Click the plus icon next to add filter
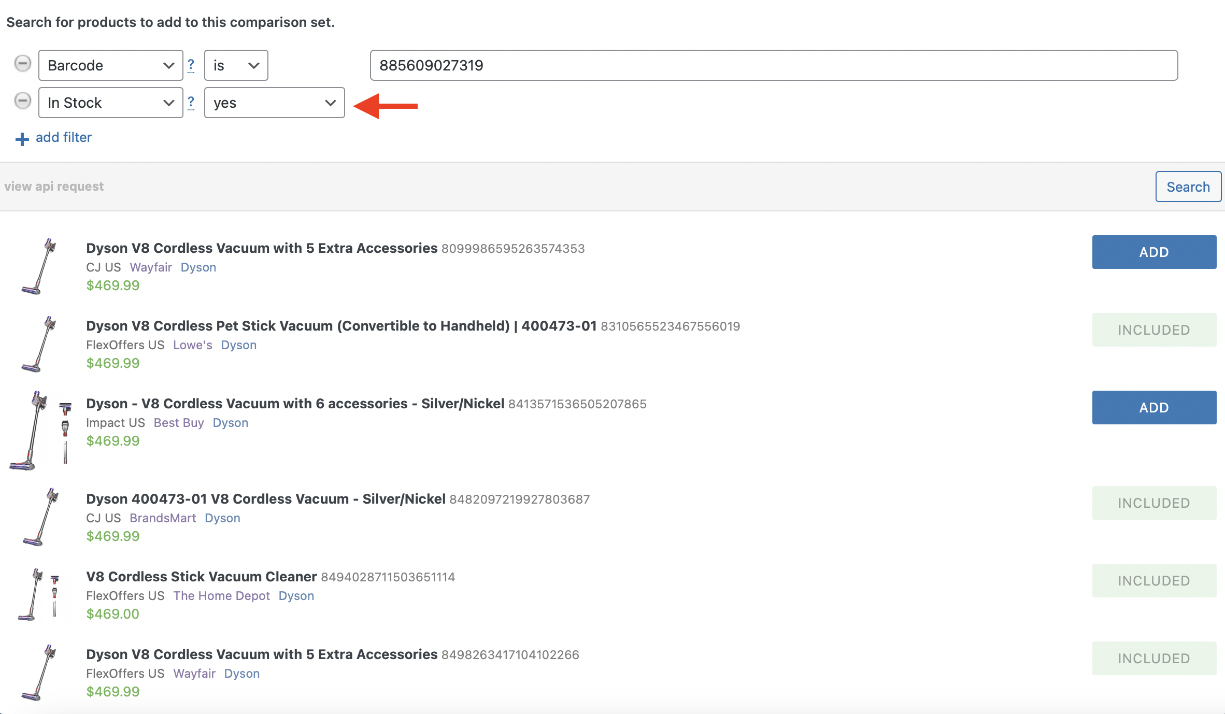1225x714 pixels. pos(22,139)
